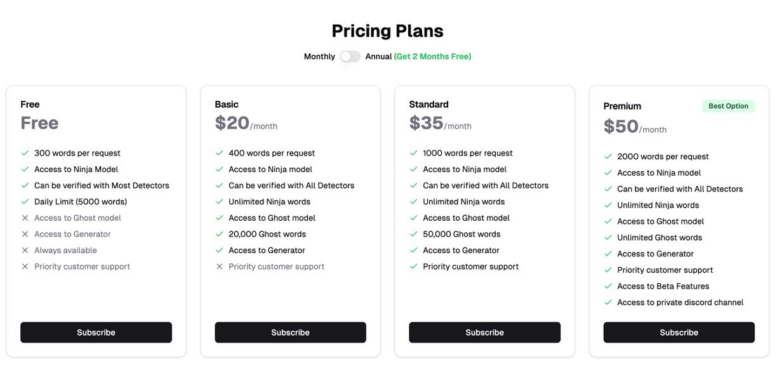Screen dimensions: 777x387
Task: Click the $50/month Premium price
Action: (x=635, y=126)
